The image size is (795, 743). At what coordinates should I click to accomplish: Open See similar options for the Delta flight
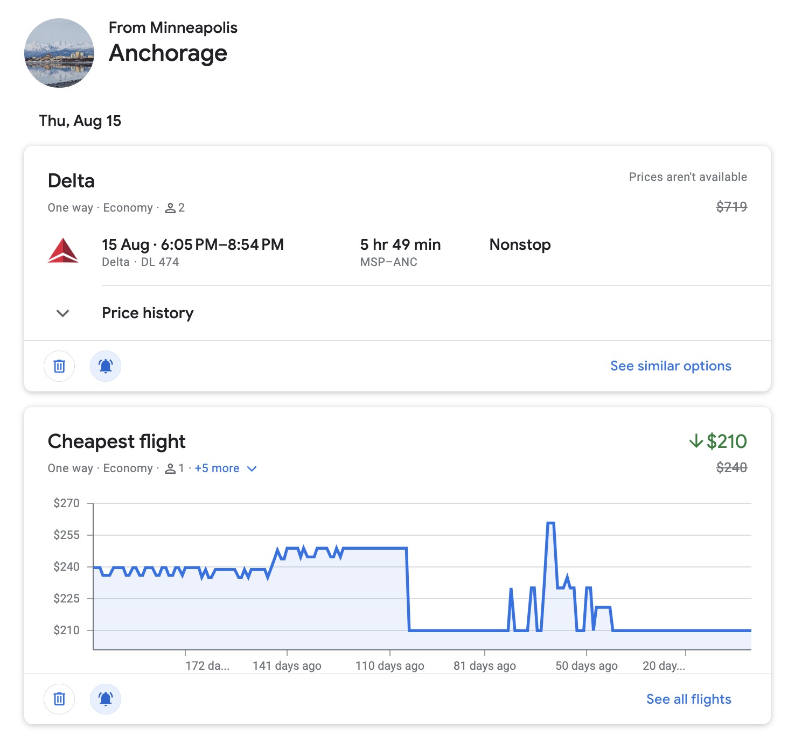point(670,366)
